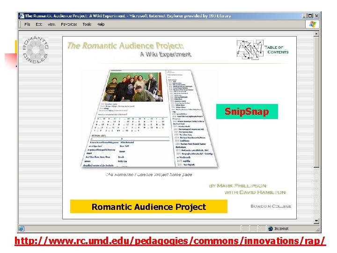Click the group photo of students
This screenshot has width=337, height=253.
pos(133,87)
